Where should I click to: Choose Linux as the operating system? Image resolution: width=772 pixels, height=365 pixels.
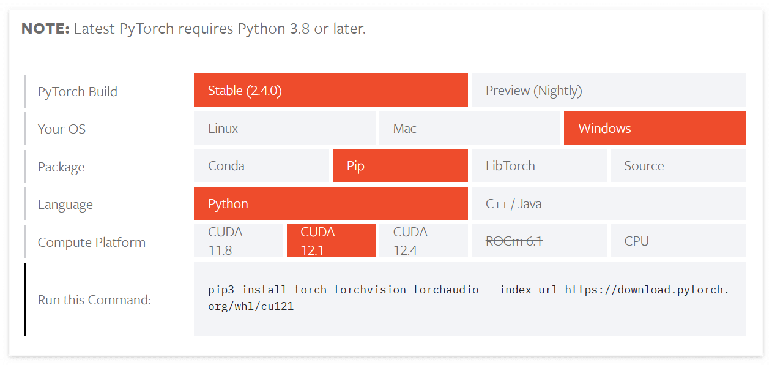[284, 128]
